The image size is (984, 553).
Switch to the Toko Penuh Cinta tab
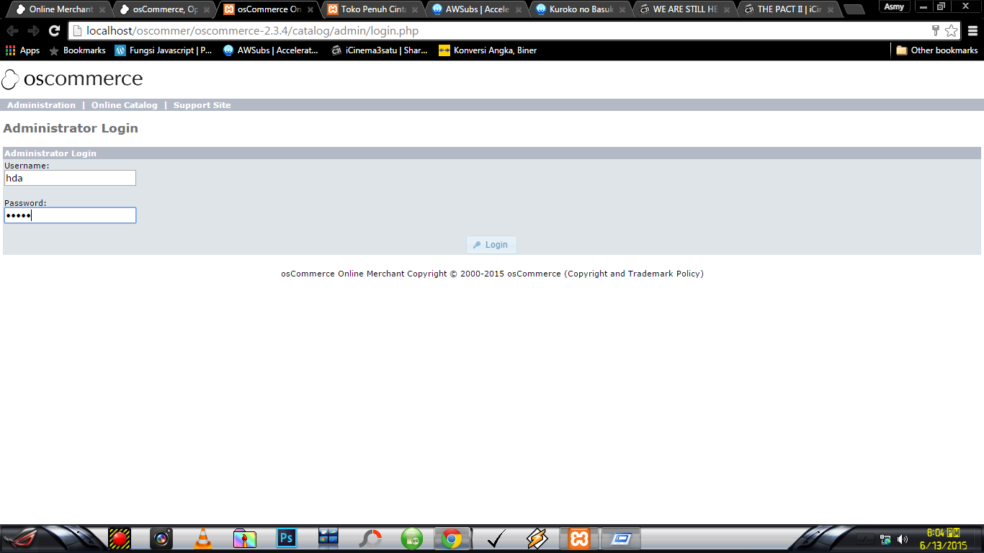pos(372,9)
